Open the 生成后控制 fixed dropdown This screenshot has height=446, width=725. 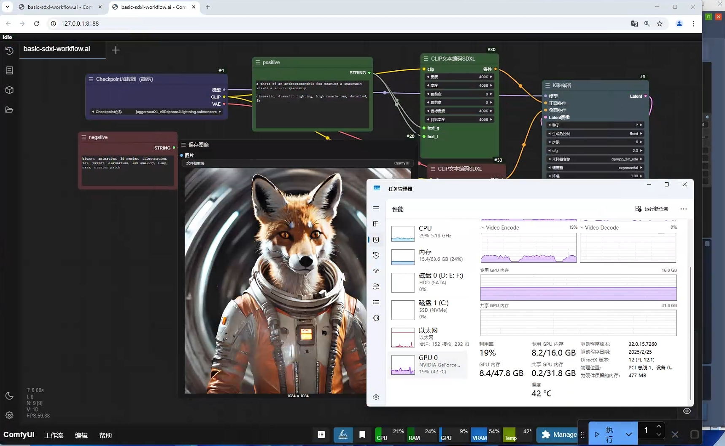click(x=596, y=134)
